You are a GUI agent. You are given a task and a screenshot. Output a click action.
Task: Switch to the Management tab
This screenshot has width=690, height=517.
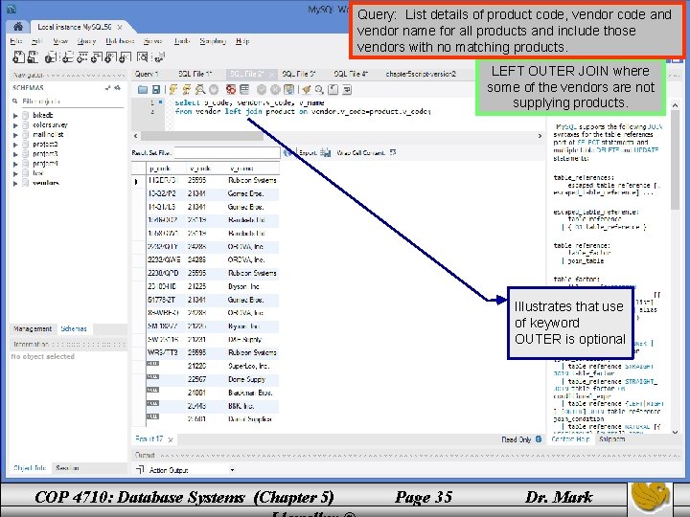pyautogui.click(x=33, y=328)
